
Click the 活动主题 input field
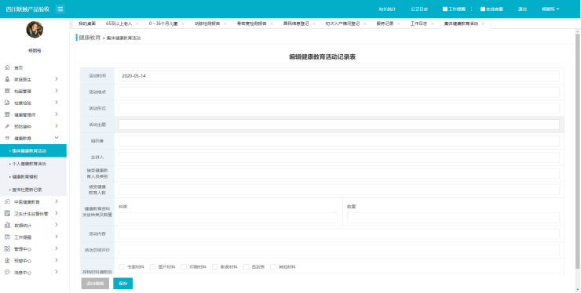coord(339,125)
